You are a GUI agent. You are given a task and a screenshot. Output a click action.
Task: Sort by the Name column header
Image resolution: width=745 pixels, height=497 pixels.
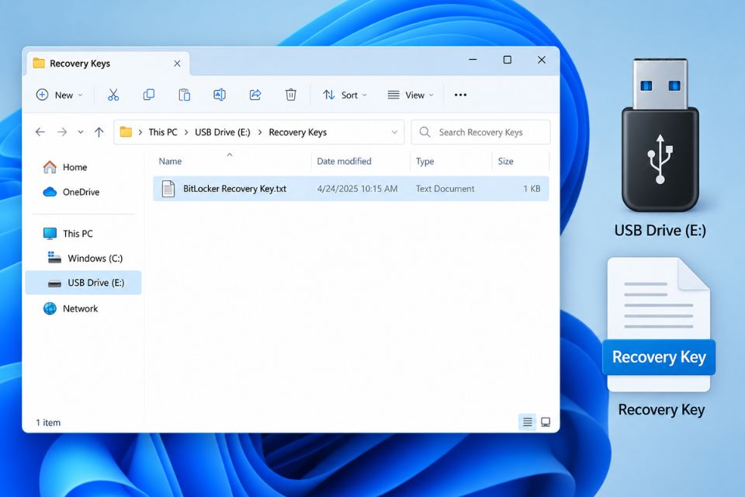pos(170,162)
